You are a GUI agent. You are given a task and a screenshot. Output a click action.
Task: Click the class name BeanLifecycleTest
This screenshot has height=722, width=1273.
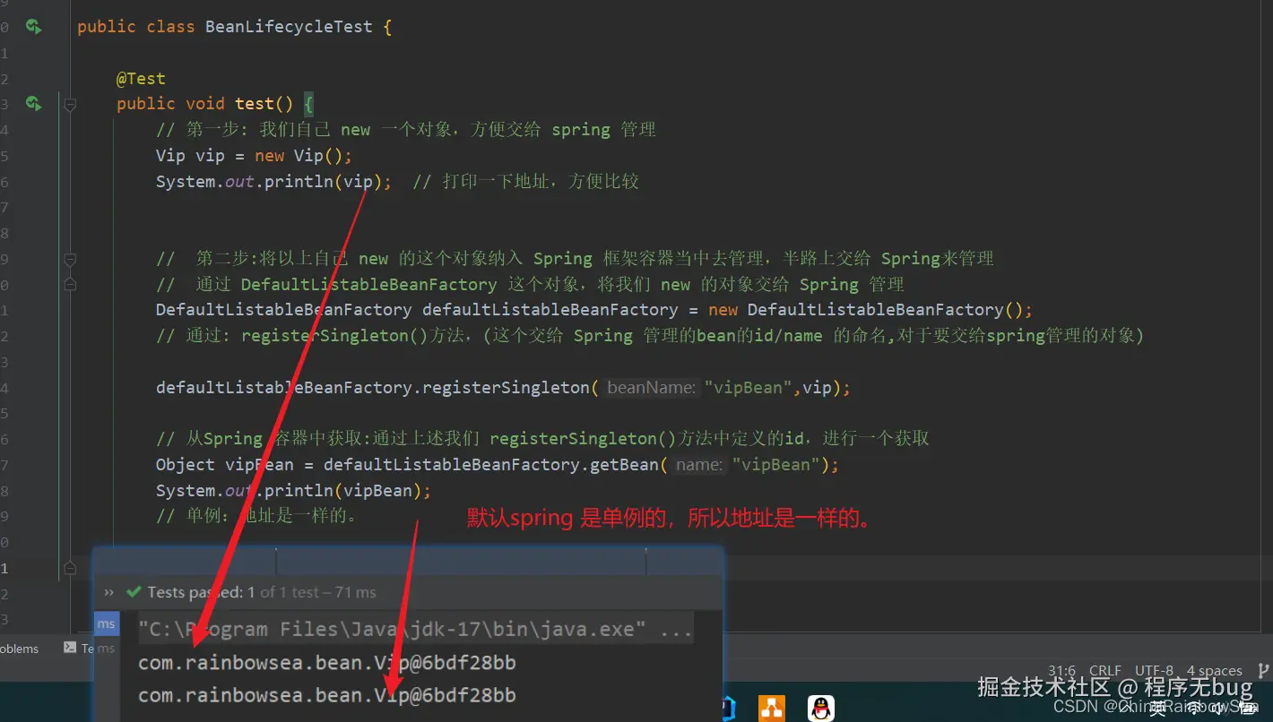[289, 26]
